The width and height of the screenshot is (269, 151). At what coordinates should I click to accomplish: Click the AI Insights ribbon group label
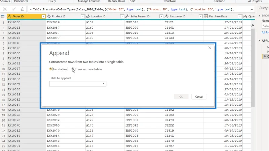coord(255,1)
